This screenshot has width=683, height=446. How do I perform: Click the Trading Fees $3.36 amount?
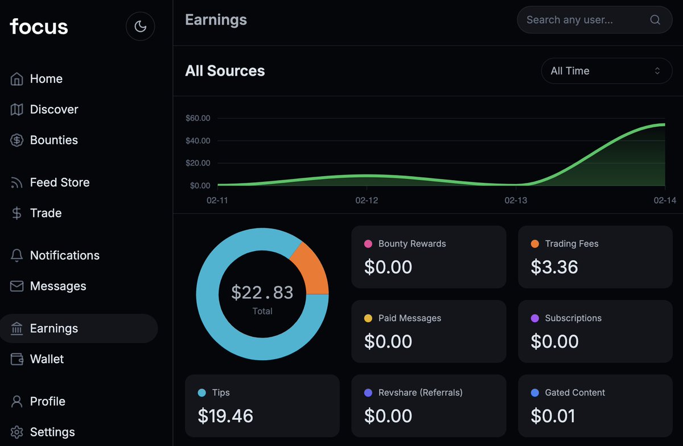tap(554, 267)
